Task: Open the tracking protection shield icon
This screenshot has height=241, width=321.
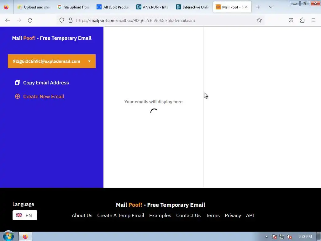Action: pos(62,20)
